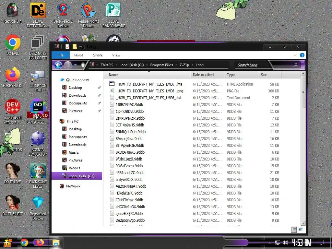Go back with the Explorer back arrow
The height and width of the screenshot is (249, 332).
click(58, 65)
